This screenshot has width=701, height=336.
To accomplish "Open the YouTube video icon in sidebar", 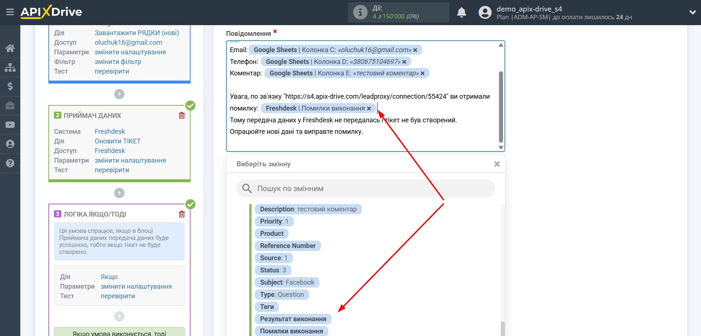I will point(10,125).
